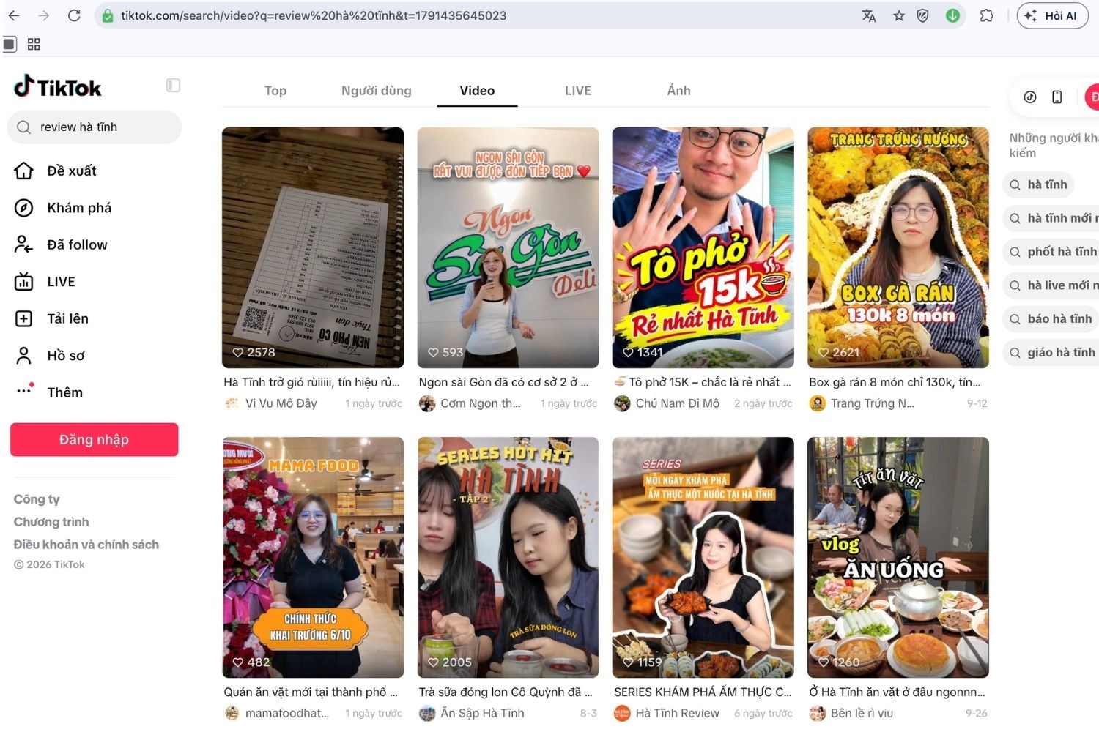Image resolution: width=1099 pixels, height=732 pixels.
Task: Open the Ảnh results tab
Action: 679,91
